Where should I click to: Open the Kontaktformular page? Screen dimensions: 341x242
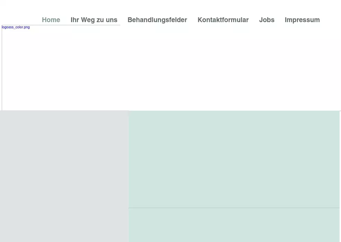pos(223,20)
